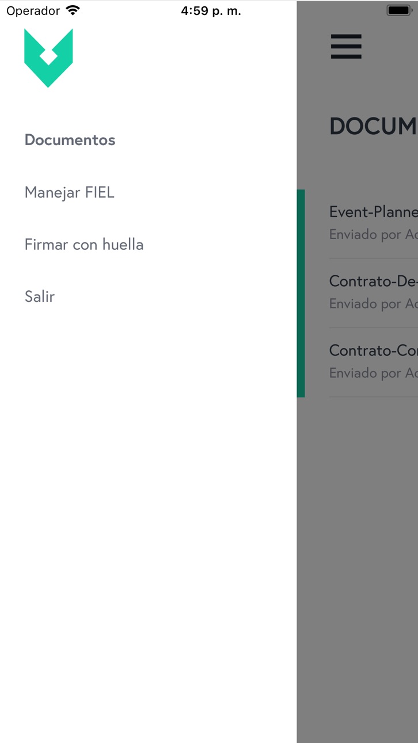
Task: Tap the sender line under Event-Planne
Action: (x=373, y=235)
